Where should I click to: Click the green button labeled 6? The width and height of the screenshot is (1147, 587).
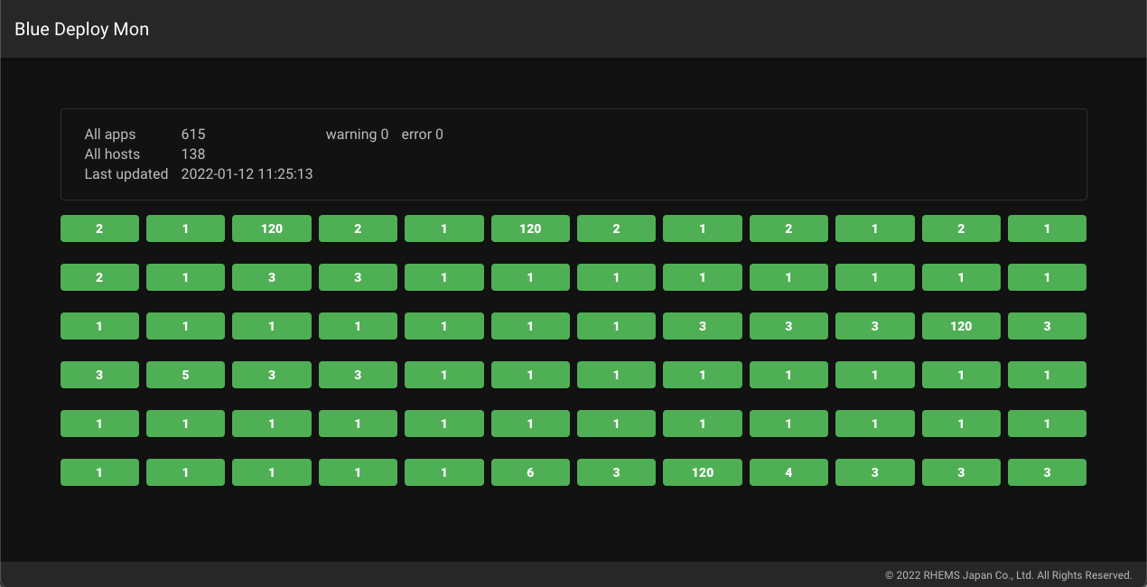(x=530, y=472)
